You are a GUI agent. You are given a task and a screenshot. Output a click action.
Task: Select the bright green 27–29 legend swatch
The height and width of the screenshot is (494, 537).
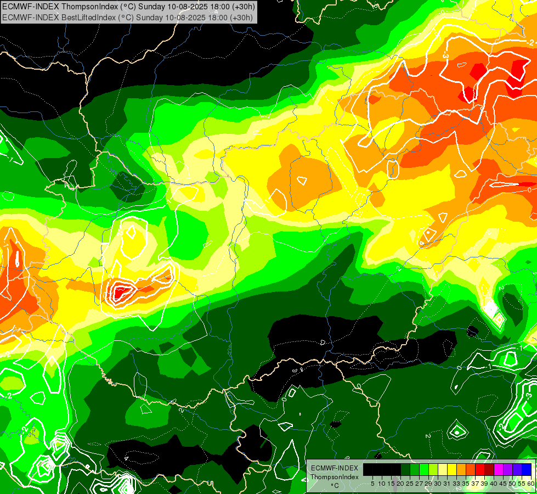point(424,469)
